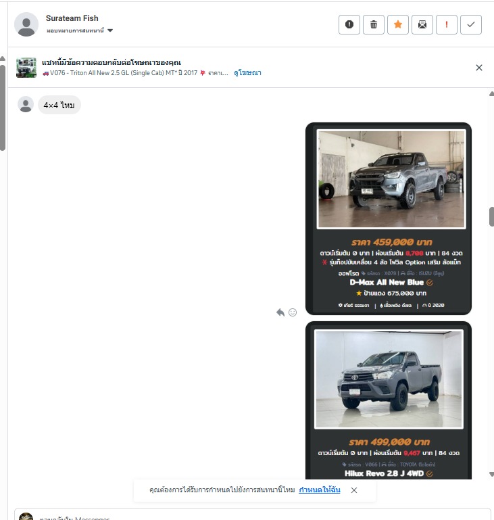Click the chat vertical scrollbar thumb
The height and width of the screenshot is (520, 494).
click(x=492, y=217)
